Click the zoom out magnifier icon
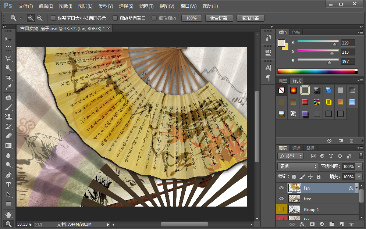Image resolution: width=366 pixels, height=229 pixels. tap(40, 18)
